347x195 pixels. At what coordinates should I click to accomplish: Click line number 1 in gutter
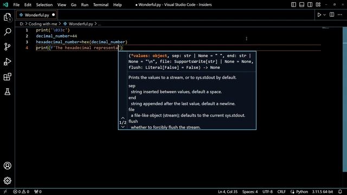point(27,30)
